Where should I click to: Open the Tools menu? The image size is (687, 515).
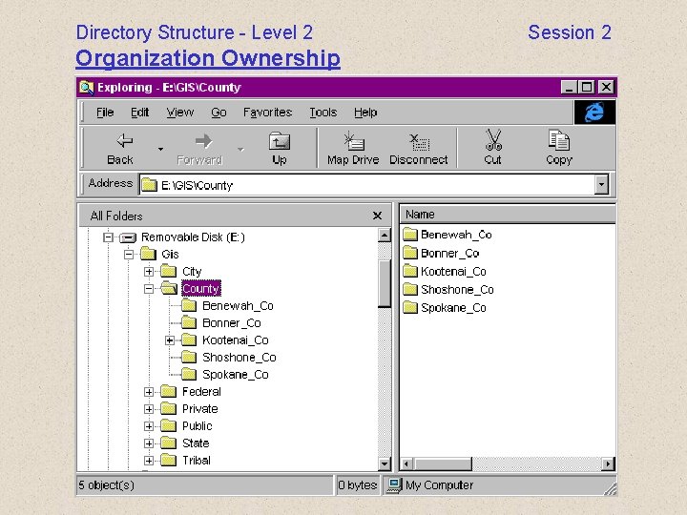[x=323, y=113]
